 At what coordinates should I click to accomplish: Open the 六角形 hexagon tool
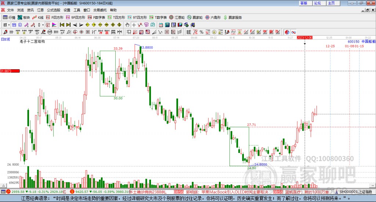[x=213, y=18]
